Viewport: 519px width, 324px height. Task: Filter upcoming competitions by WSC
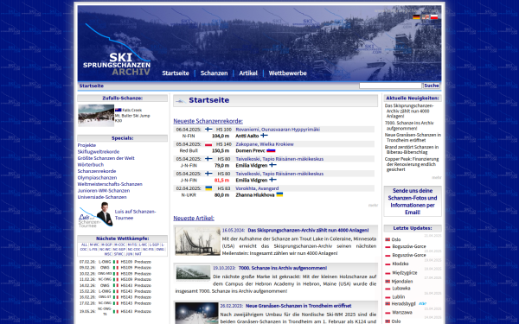coord(108,254)
